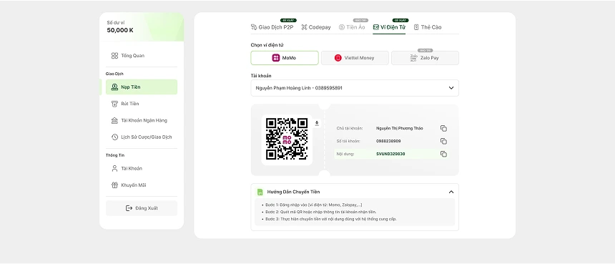Click the Rút Tiền withdraw icon
615x264 pixels.
point(114,104)
